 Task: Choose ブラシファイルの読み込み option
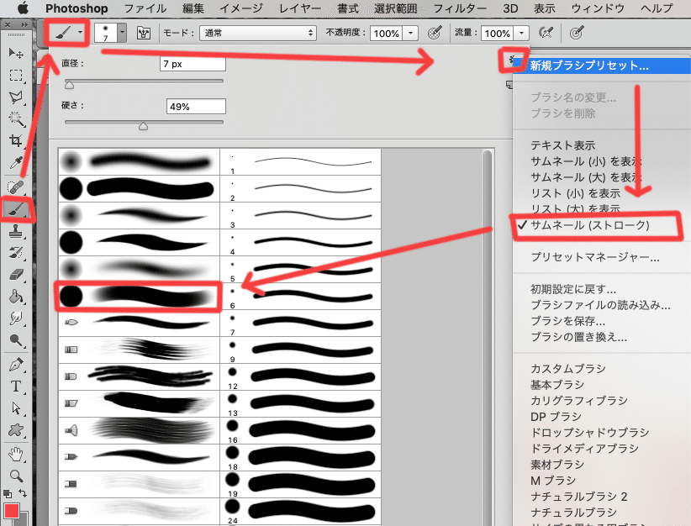point(600,305)
